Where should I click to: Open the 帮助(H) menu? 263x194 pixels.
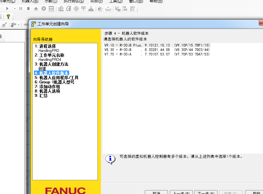tap(156, 1)
